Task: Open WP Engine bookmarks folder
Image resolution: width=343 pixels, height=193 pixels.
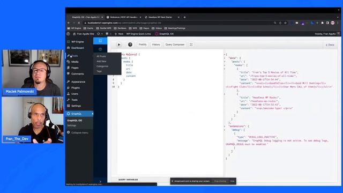Action: (74, 28)
